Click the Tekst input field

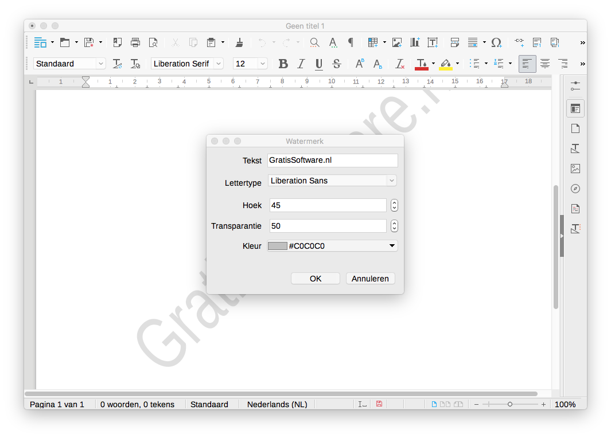332,161
